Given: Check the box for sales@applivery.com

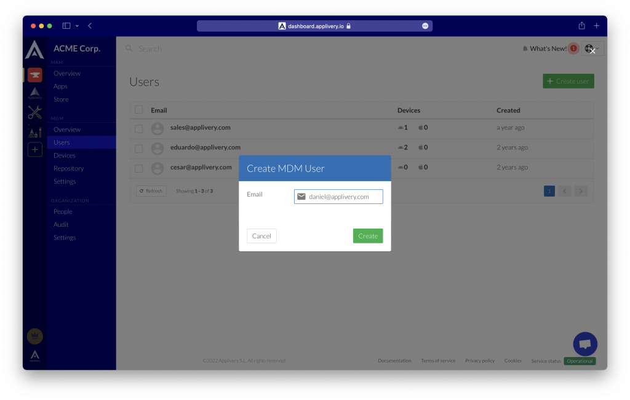Looking at the screenshot, I should pyautogui.click(x=138, y=129).
